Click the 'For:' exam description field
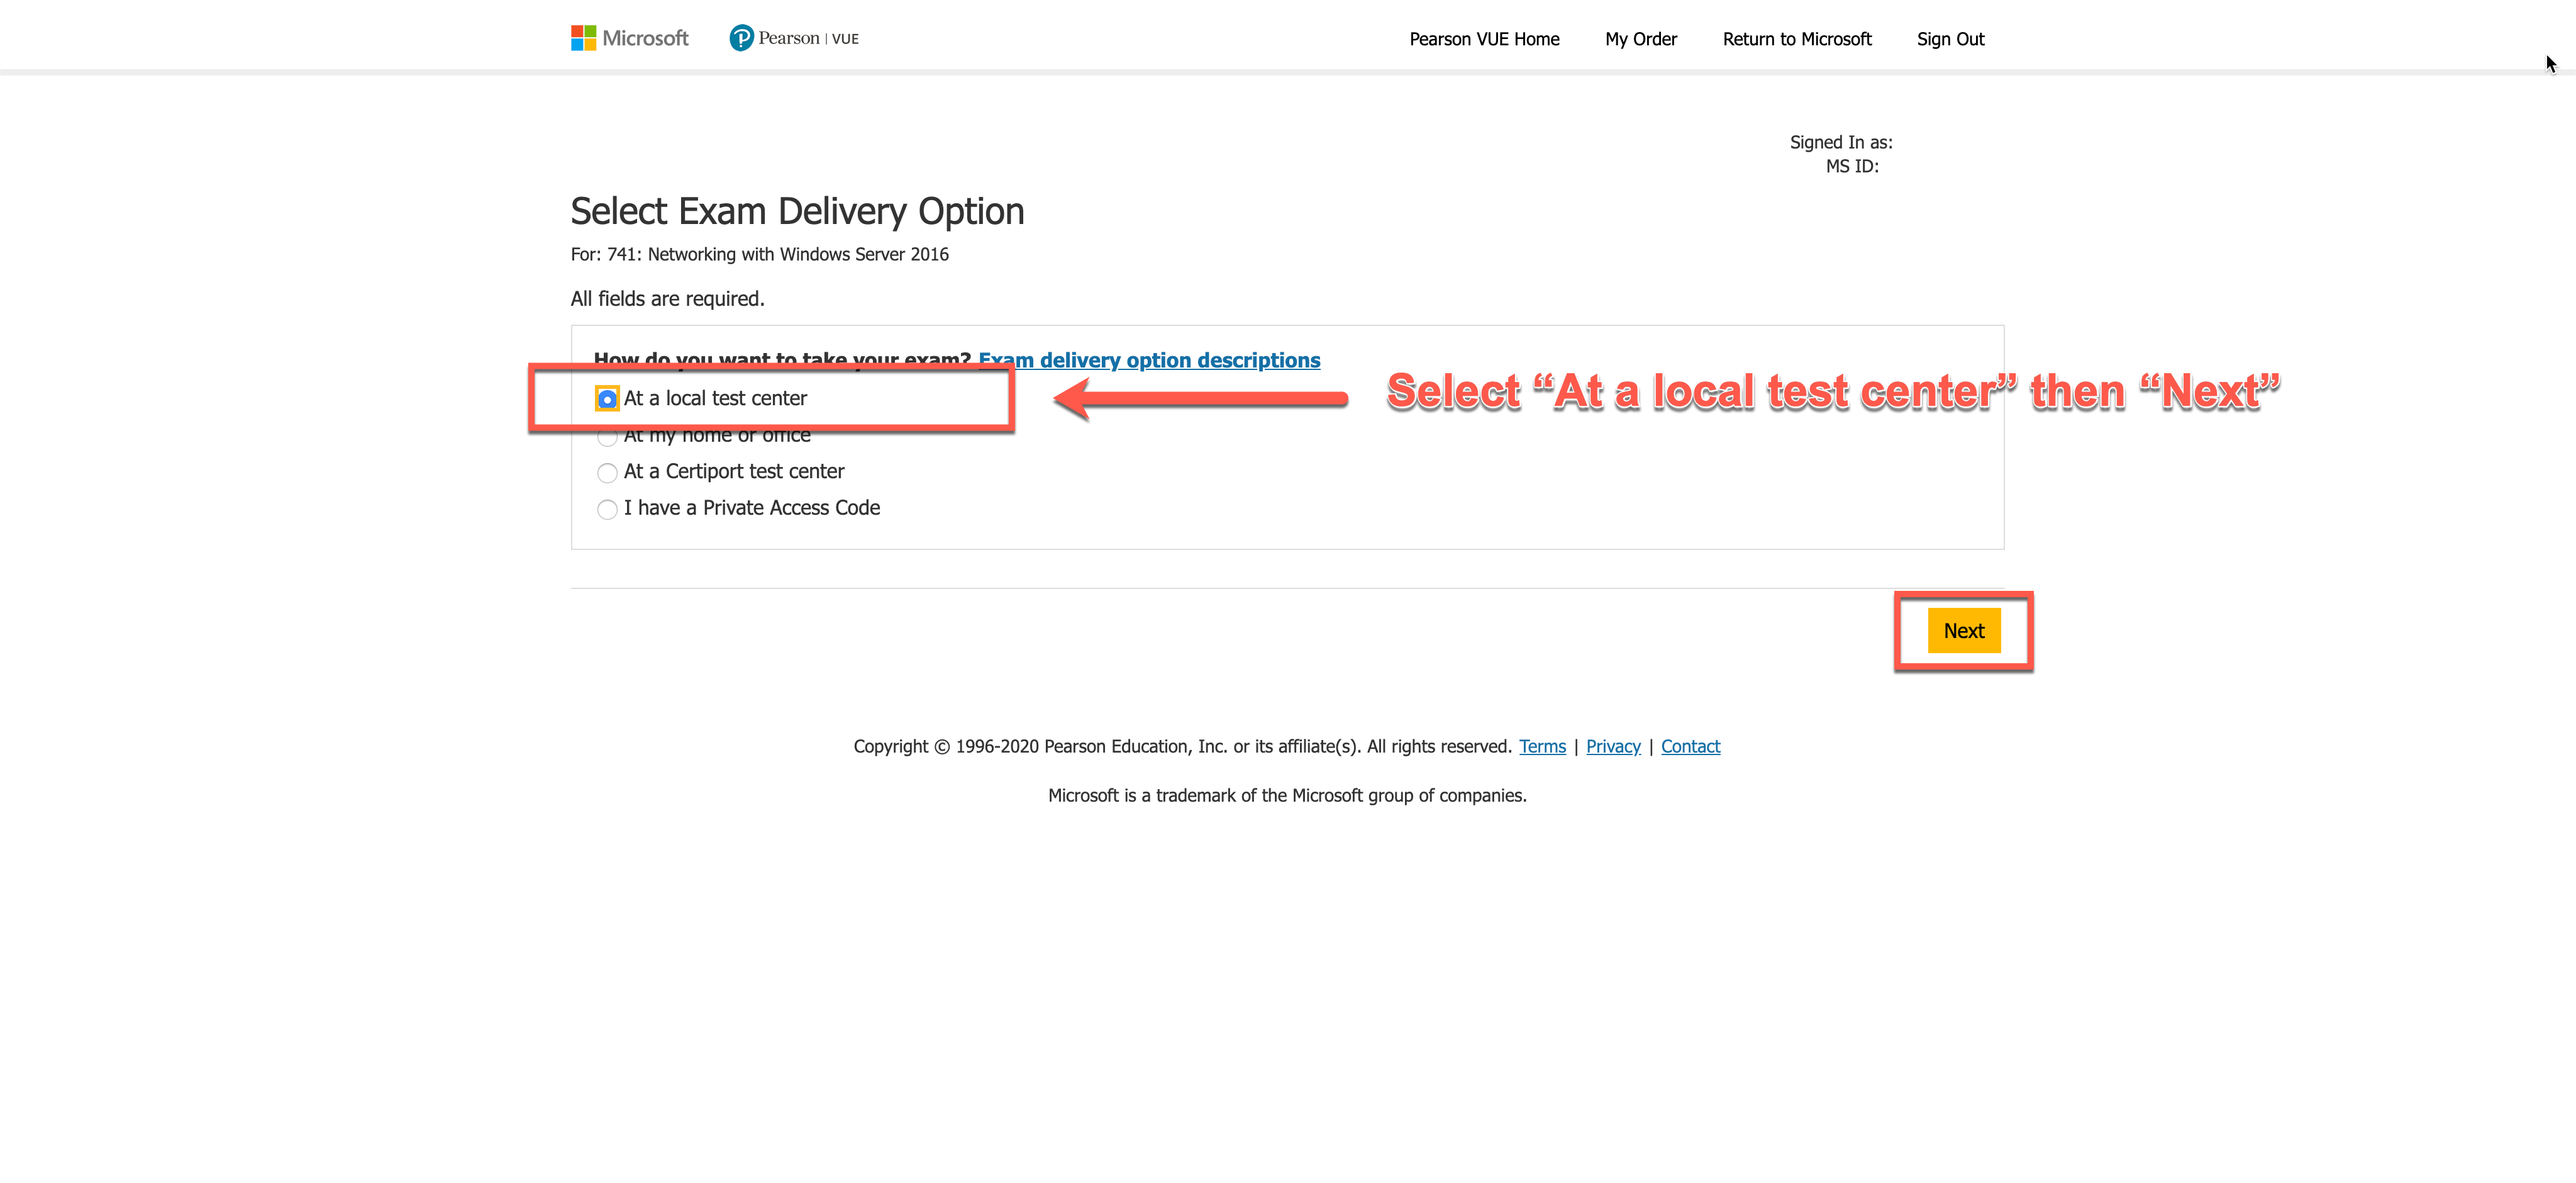The width and height of the screenshot is (2576, 1183). click(760, 253)
